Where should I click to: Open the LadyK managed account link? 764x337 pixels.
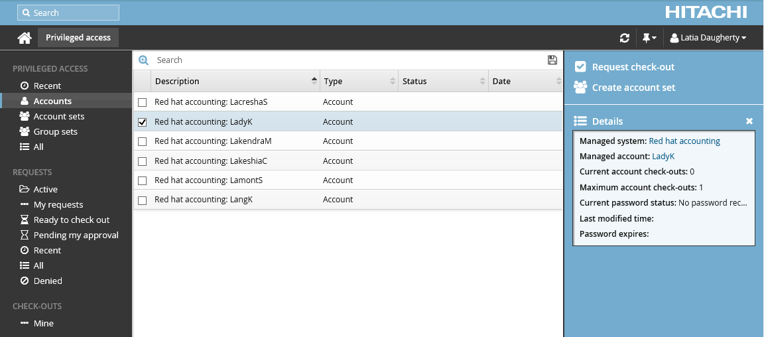663,157
